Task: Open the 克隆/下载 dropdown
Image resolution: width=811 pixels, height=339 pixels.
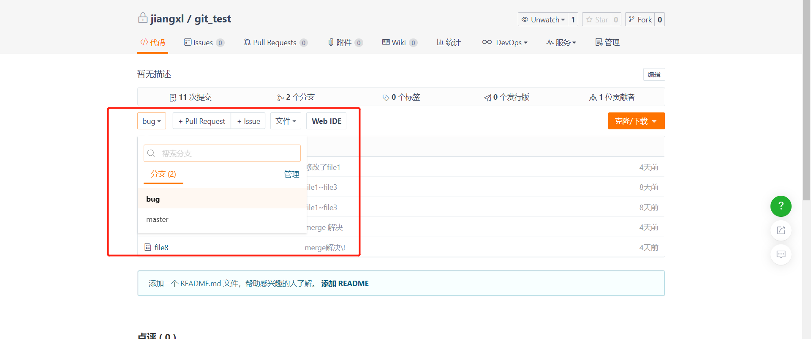Action: pyautogui.click(x=636, y=121)
